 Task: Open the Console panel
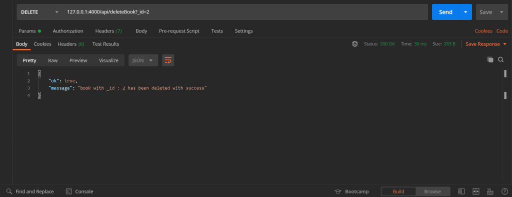[79, 192]
